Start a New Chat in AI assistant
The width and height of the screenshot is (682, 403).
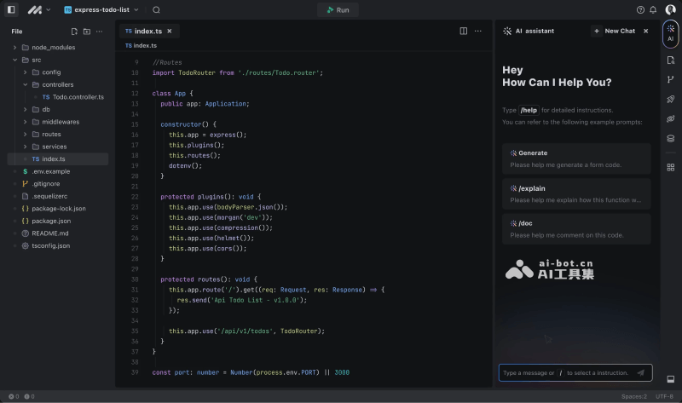614,31
